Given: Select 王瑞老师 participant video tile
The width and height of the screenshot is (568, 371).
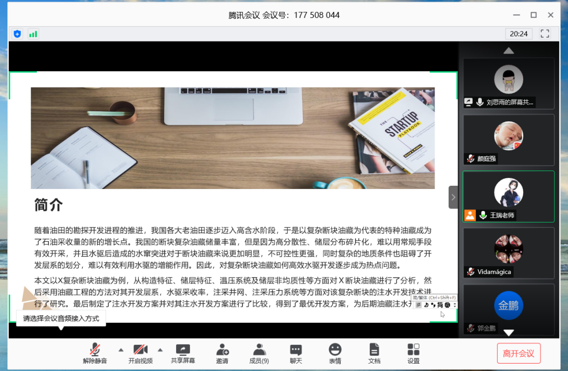Looking at the screenshot, I should [508, 196].
